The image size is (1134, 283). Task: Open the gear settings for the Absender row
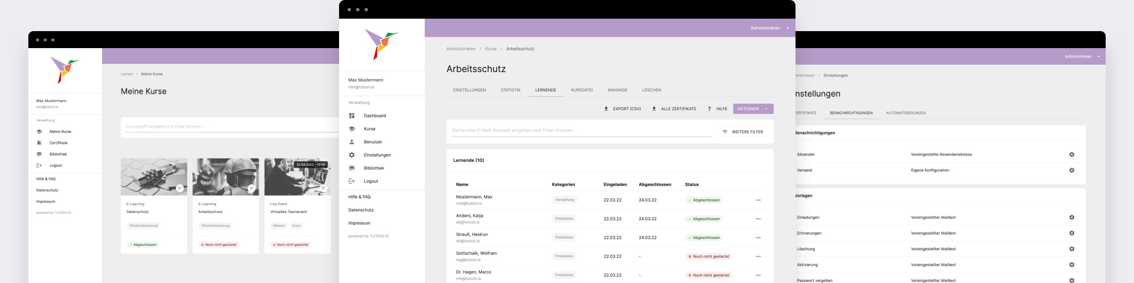[1072, 155]
